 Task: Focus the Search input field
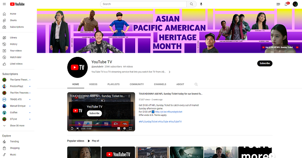pyautogui.click(x=143, y=4)
